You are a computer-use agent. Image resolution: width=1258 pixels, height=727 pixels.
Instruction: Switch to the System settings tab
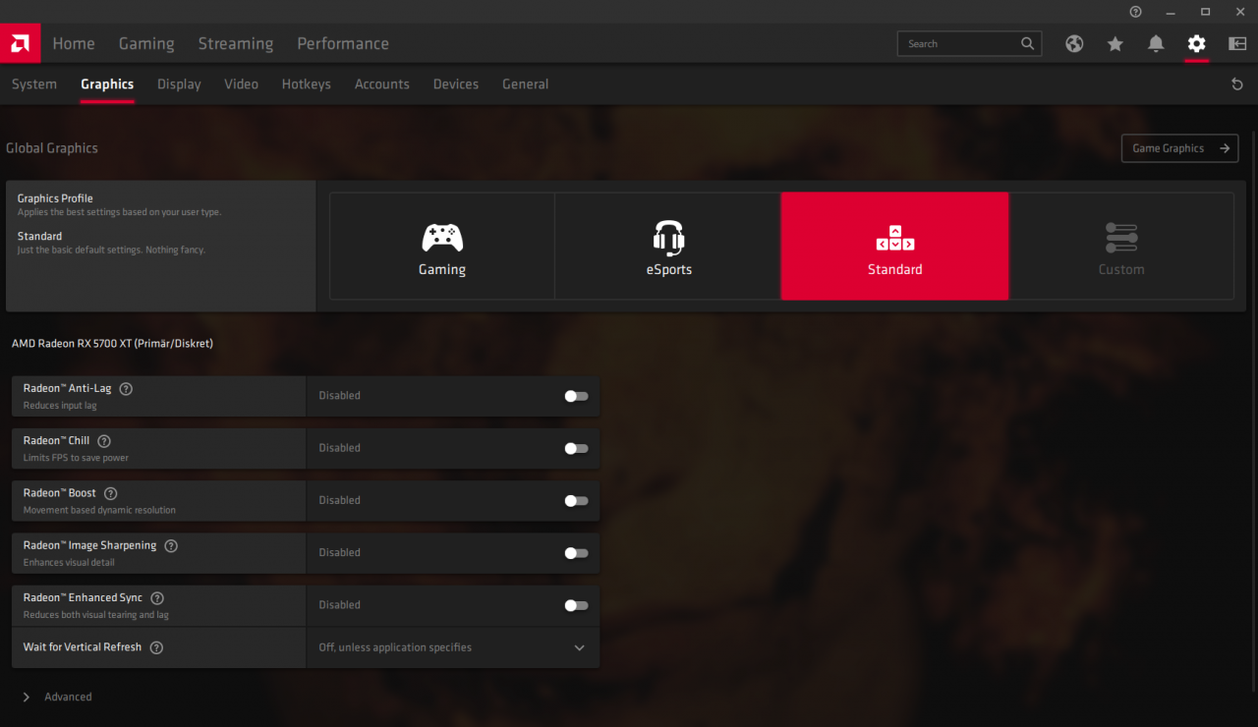point(34,84)
